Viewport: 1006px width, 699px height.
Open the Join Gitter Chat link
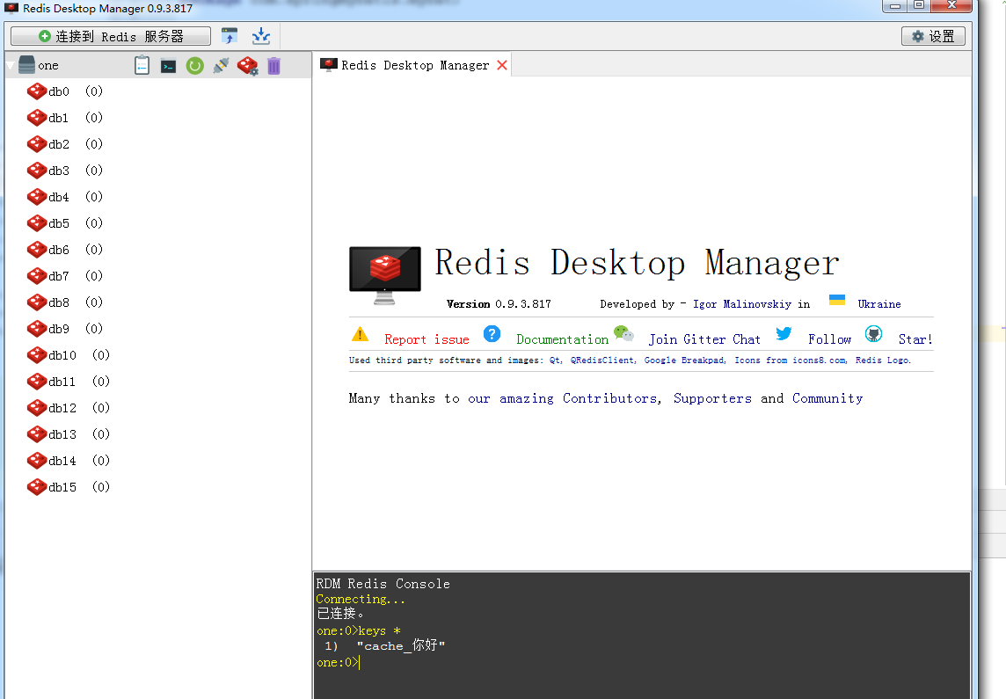pyautogui.click(x=704, y=340)
